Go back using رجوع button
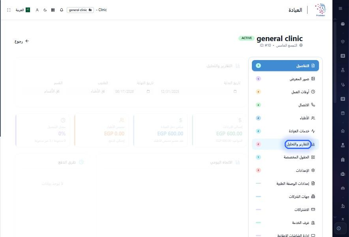The image size is (349, 237). tap(22, 41)
